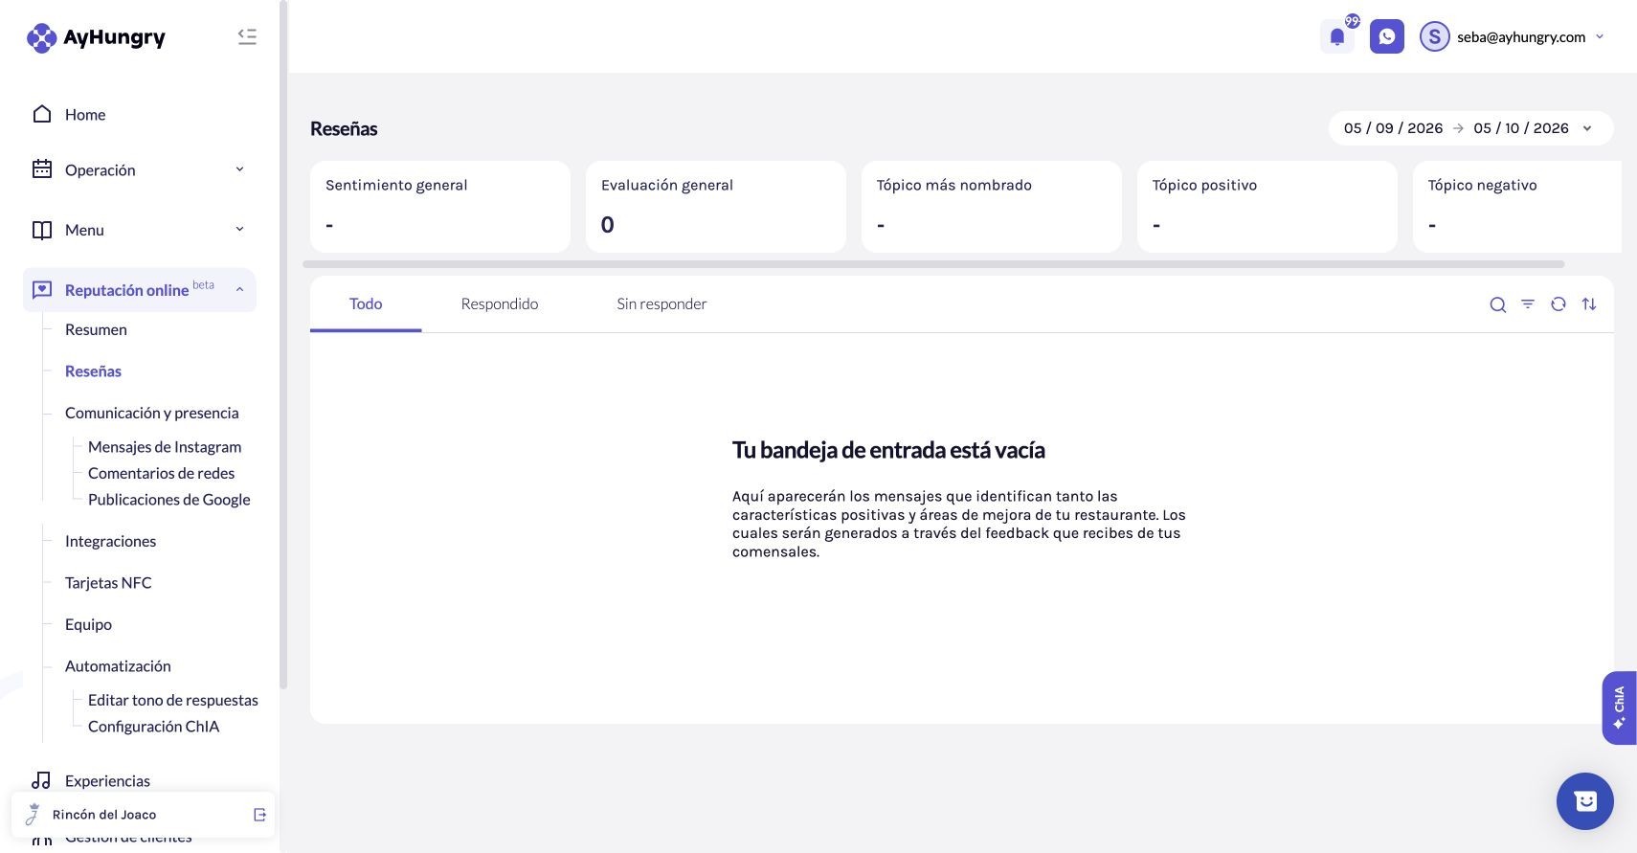Switch to the Respondido tab
This screenshot has width=1637, height=853.
click(500, 304)
